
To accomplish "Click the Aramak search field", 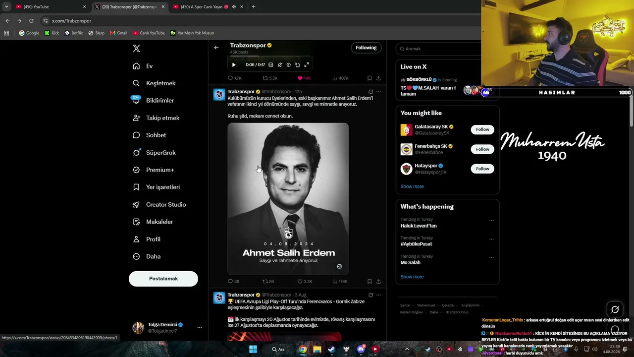I will [441, 49].
